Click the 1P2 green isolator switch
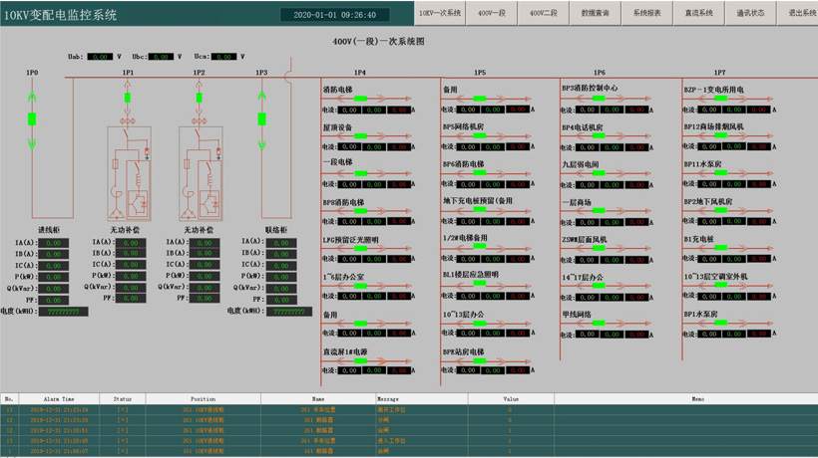 pos(199,97)
